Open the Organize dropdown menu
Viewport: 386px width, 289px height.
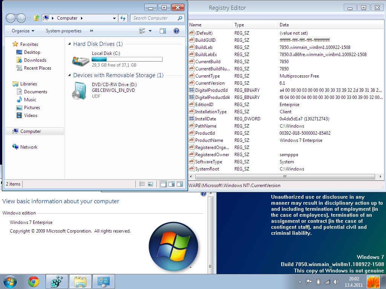pos(23,31)
